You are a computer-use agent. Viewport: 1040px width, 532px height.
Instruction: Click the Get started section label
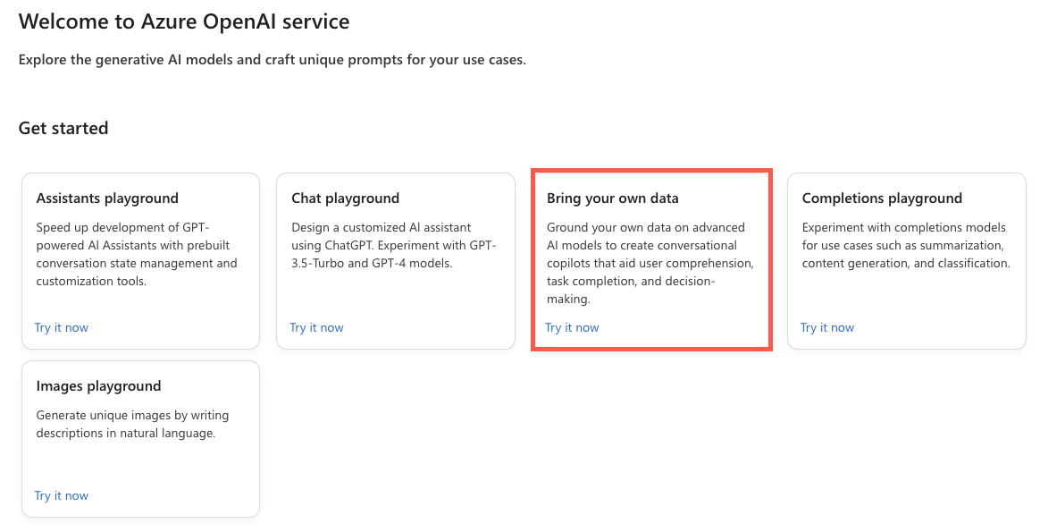click(63, 128)
